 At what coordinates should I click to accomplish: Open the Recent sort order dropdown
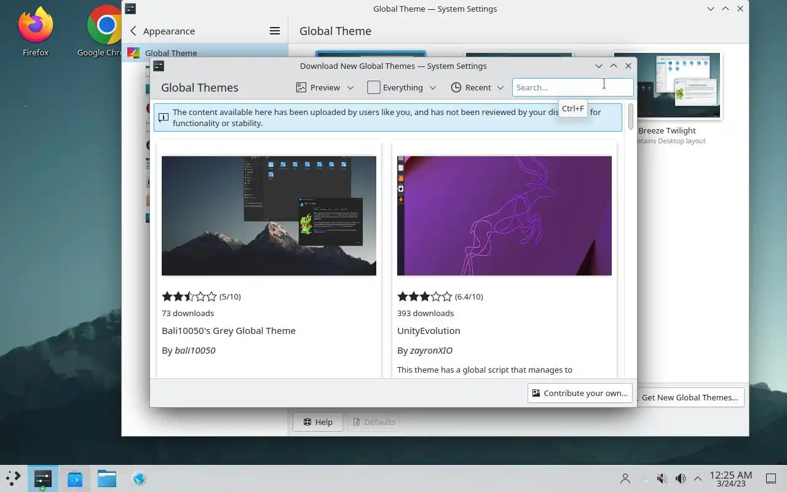477,87
